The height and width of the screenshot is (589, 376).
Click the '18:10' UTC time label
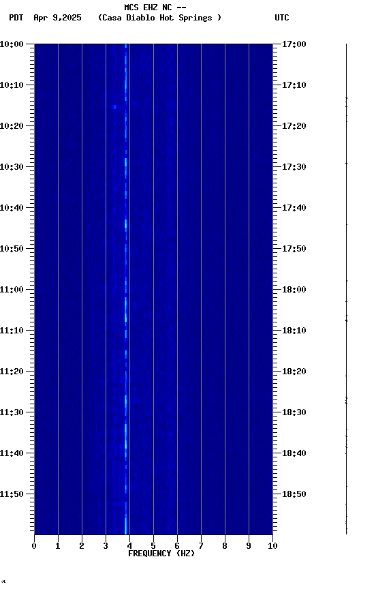tap(294, 331)
